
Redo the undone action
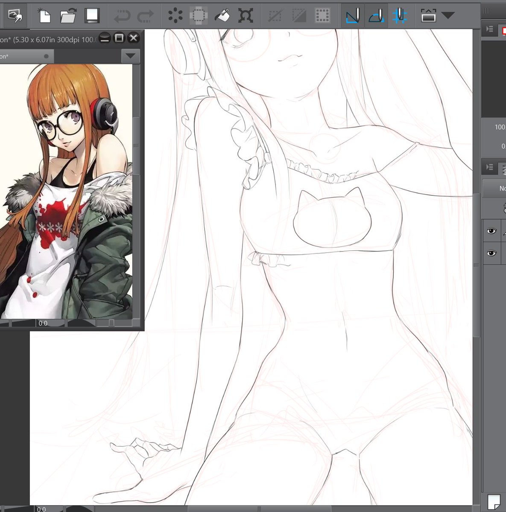click(x=146, y=16)
